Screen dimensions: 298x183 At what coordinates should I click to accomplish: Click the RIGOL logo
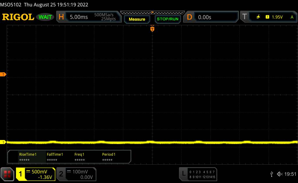click(18, 17)
